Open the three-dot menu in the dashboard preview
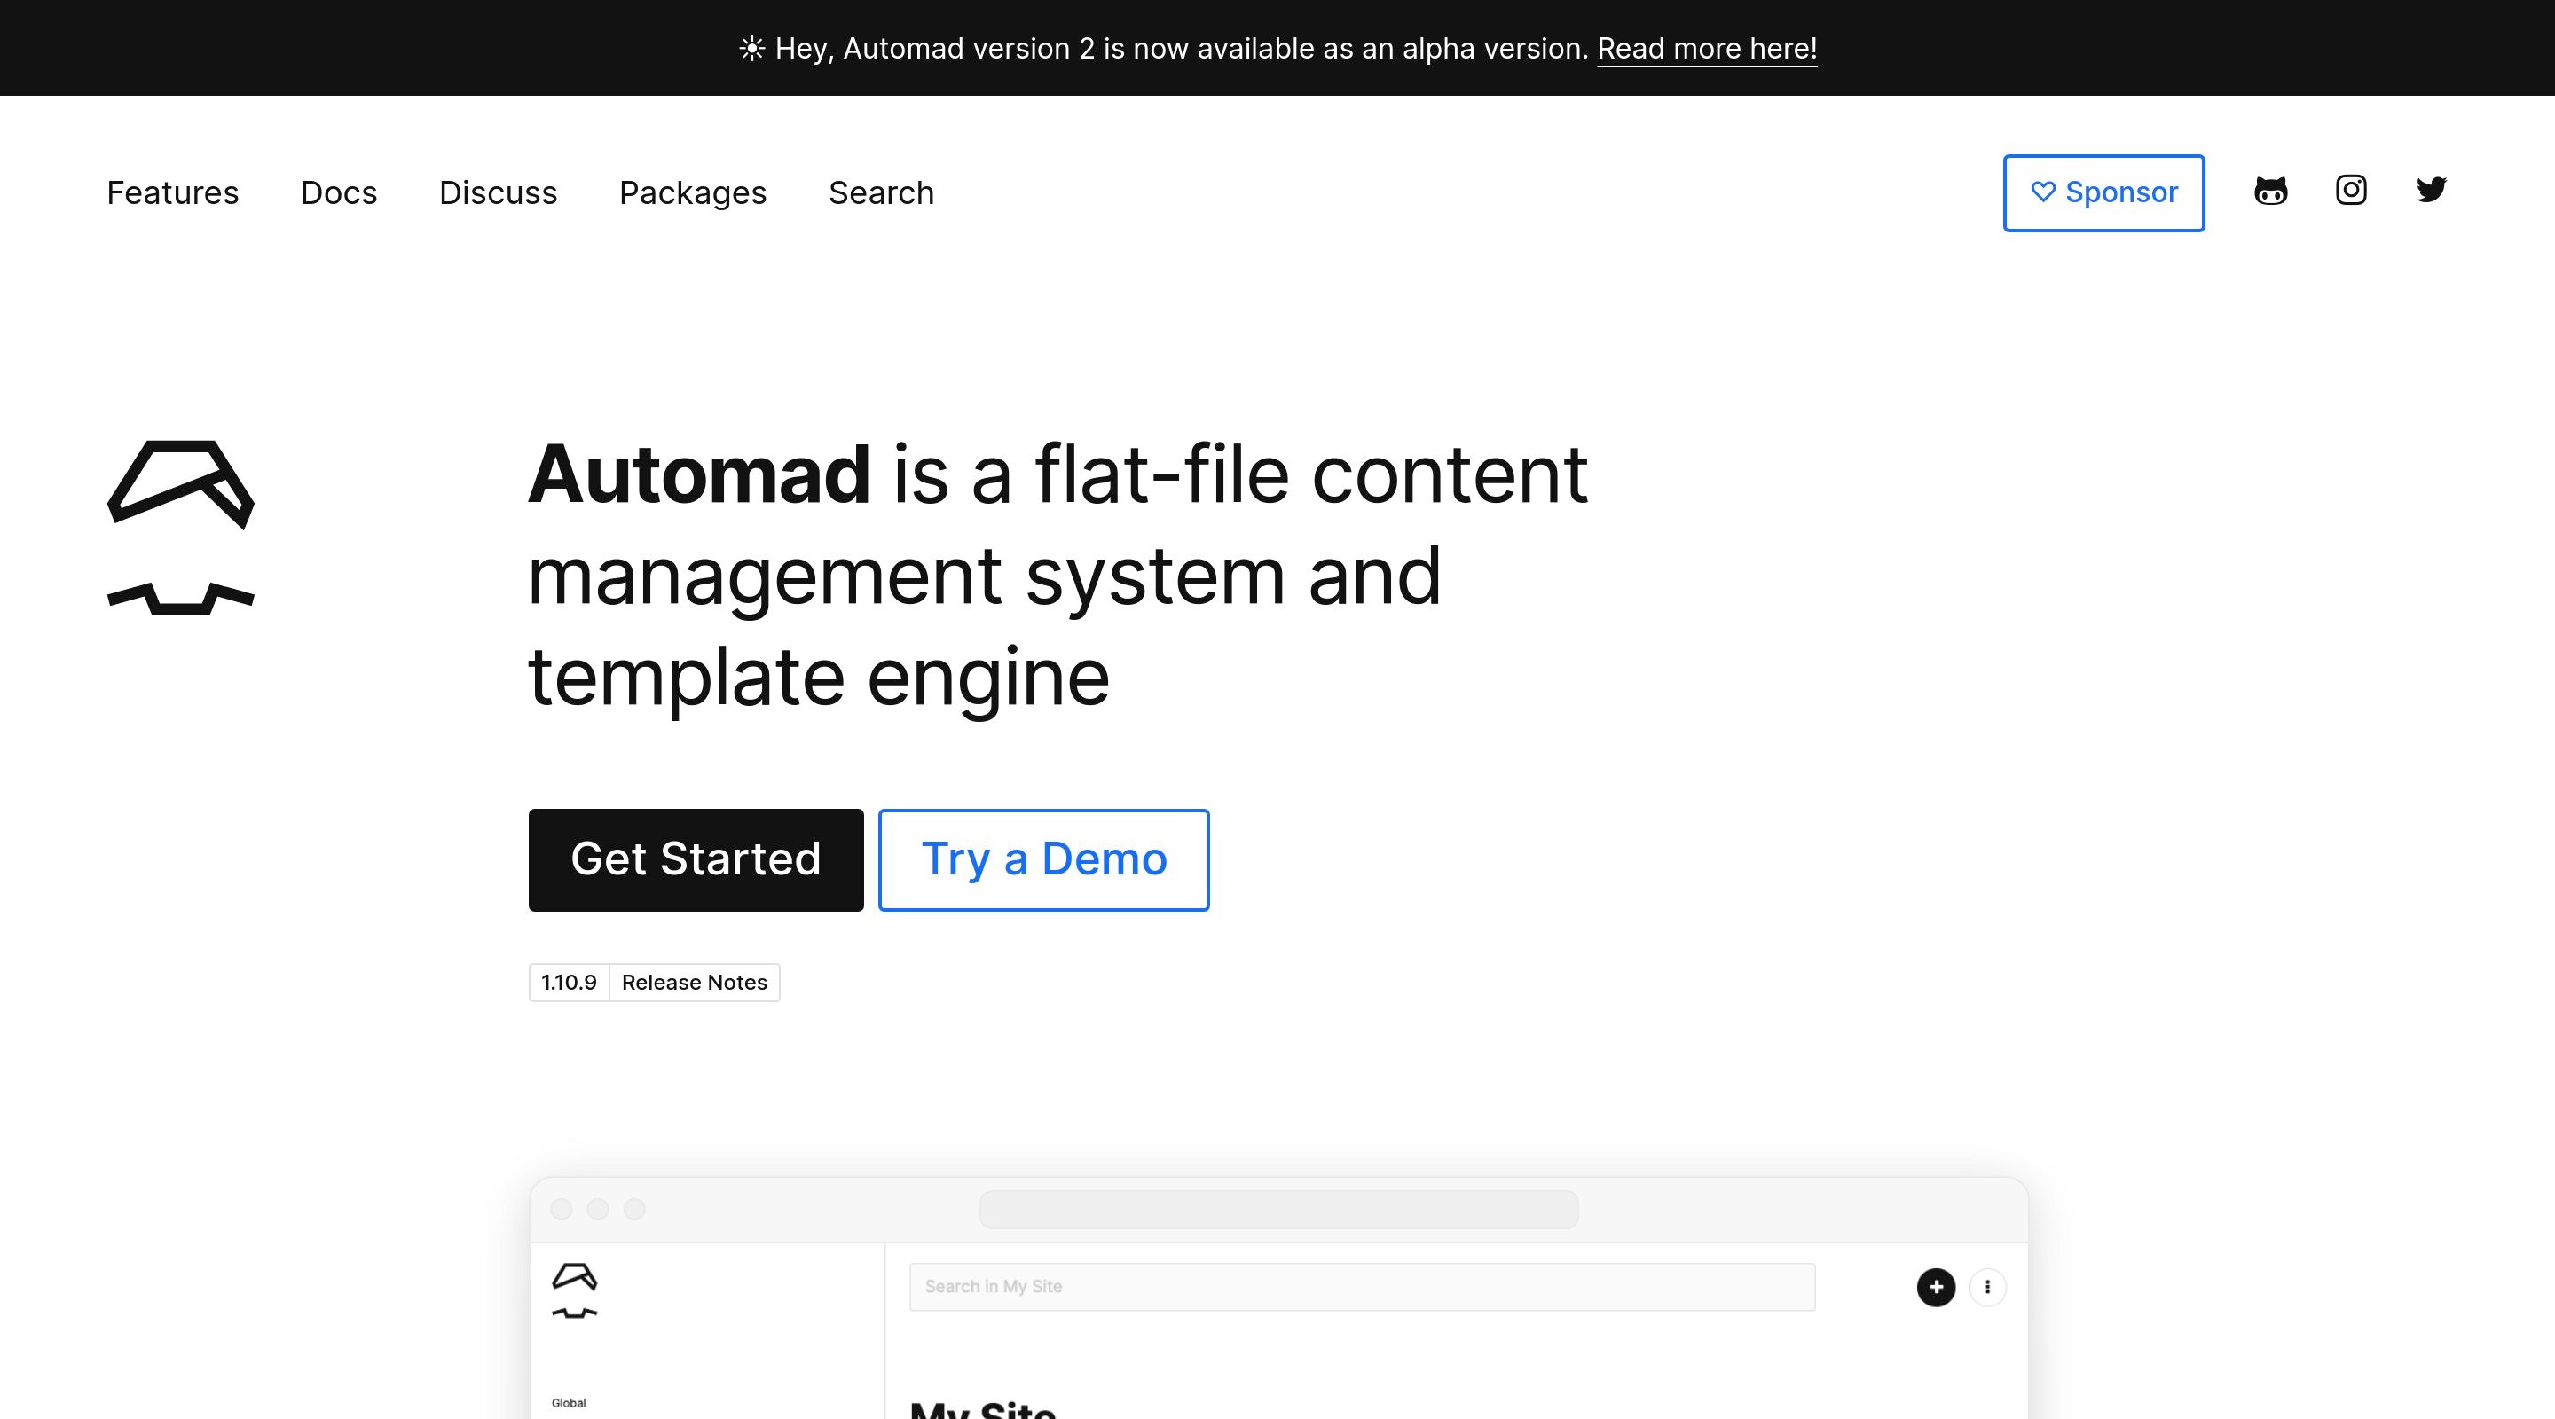This screenshot has width=2555, height=1419. (1986, 1287)
